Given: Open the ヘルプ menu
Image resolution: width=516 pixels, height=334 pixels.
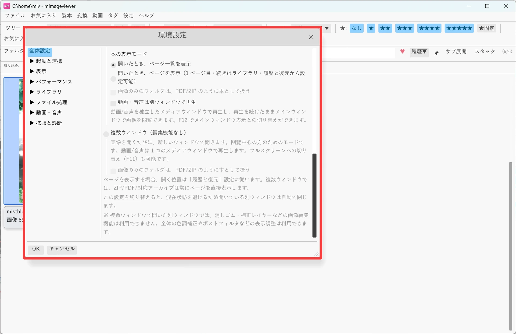Looking at the screenshot, I should pyautogui.click(x=146, y=16).
